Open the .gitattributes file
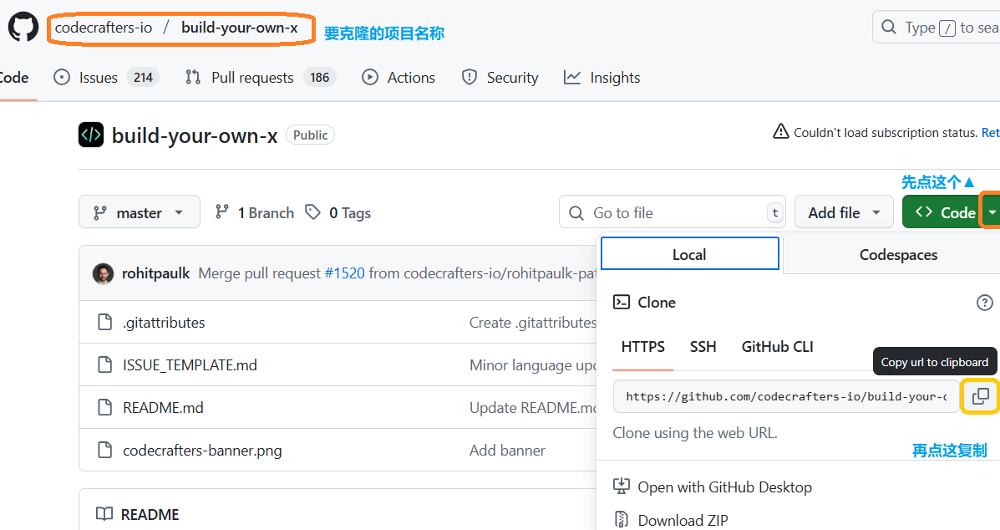1000x530 pixels. (x=164, y=323)
